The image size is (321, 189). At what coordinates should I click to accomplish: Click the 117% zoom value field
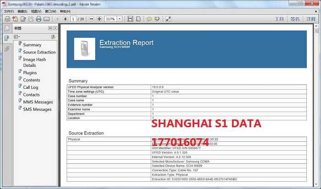tap(111, 19)
